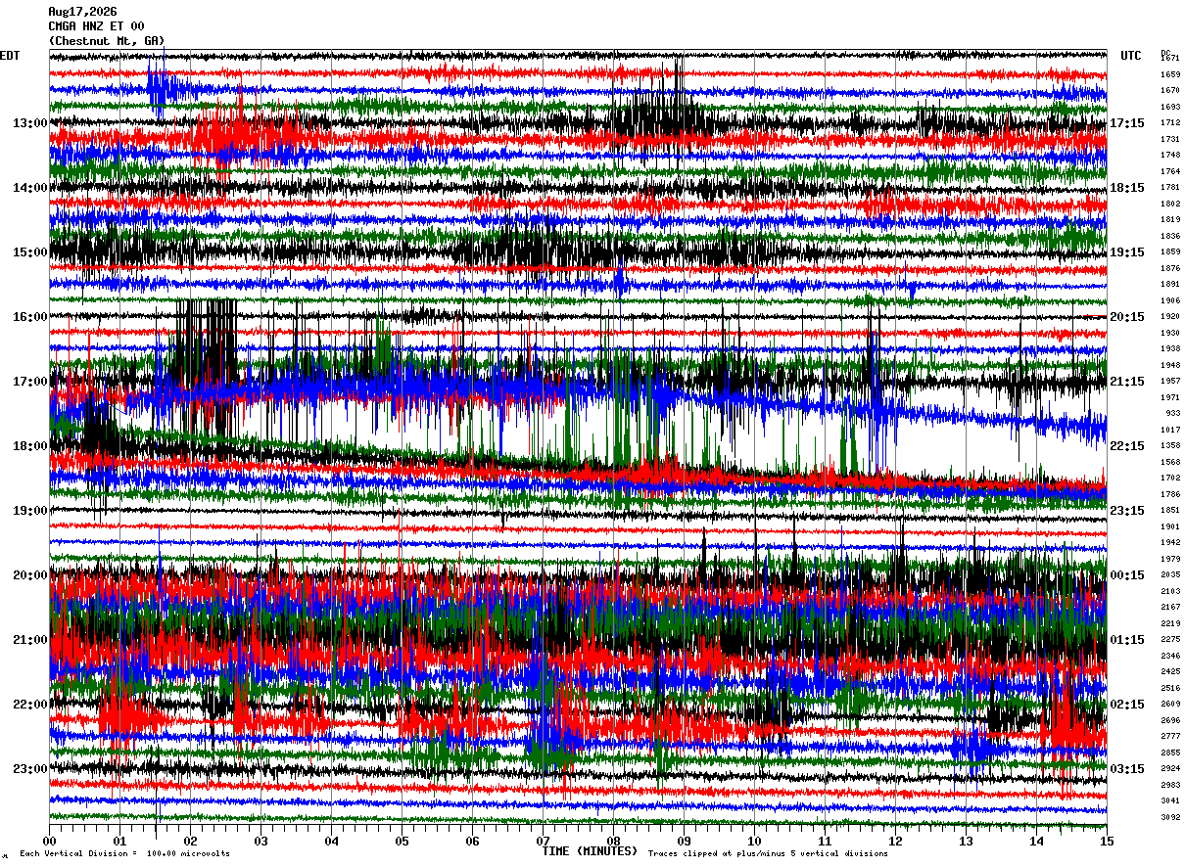Click the '17:00' EDT time label
The width and height of the screenshot is (1185, 867).
pos(30,382)
